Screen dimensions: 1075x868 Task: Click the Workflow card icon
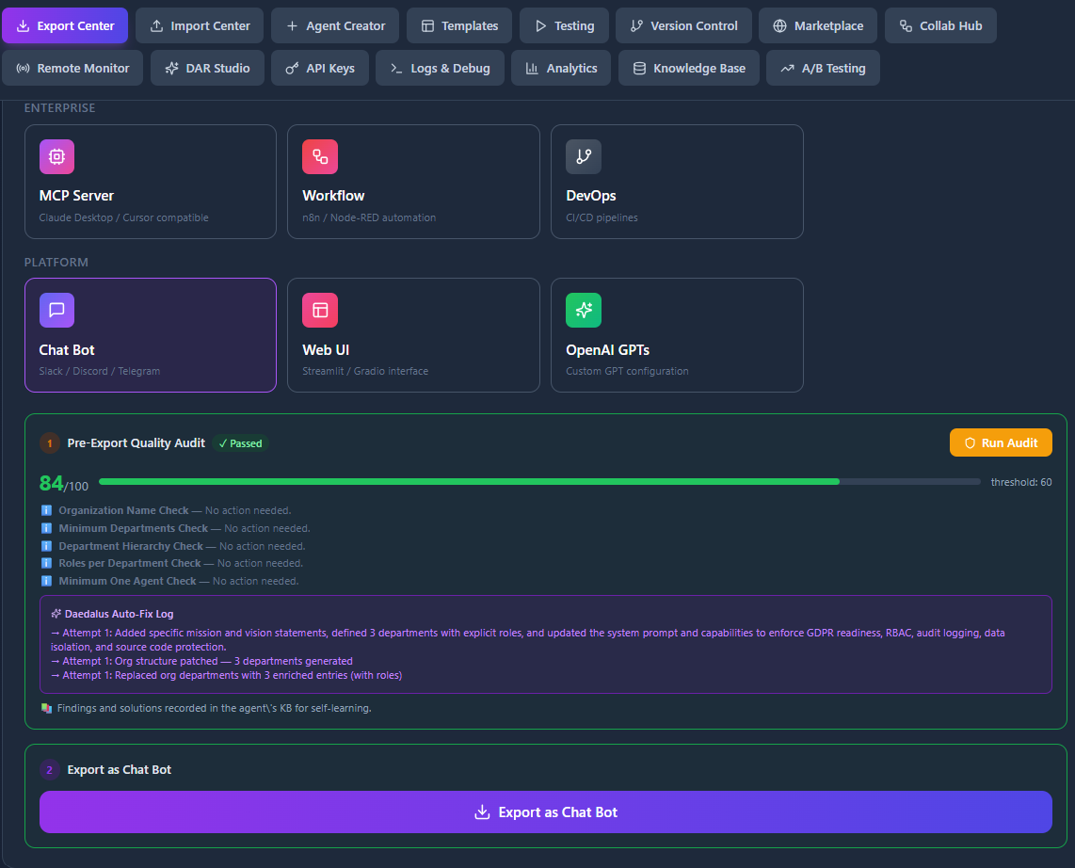(x=320, y=156)
